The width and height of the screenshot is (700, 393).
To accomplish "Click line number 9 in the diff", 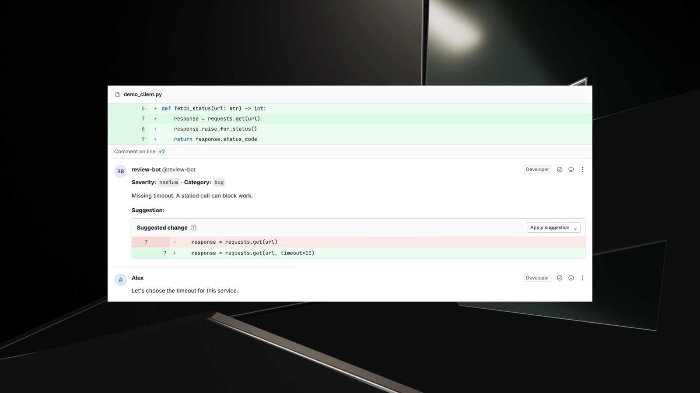I will (x=143, y=139).
